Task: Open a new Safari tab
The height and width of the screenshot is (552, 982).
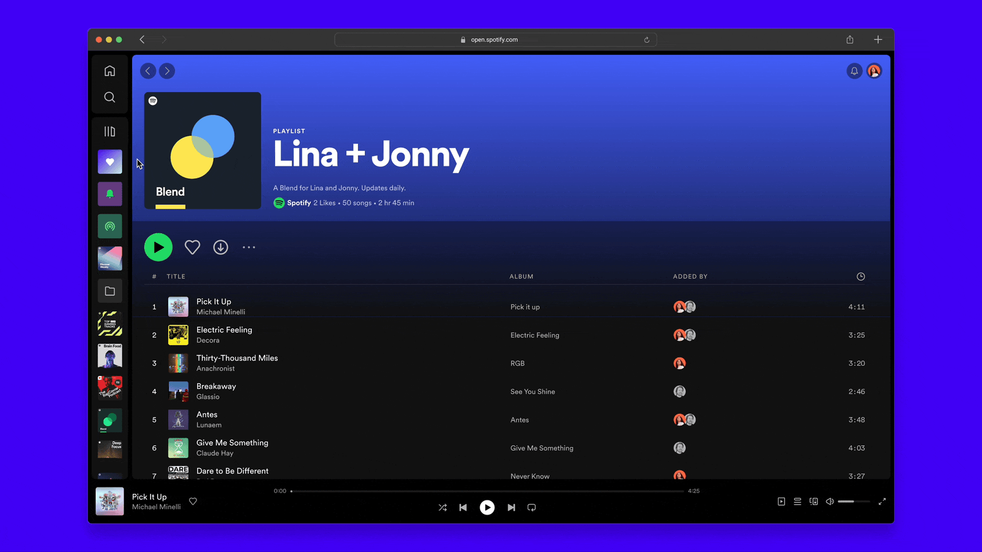Action: [x=878, y=39]
